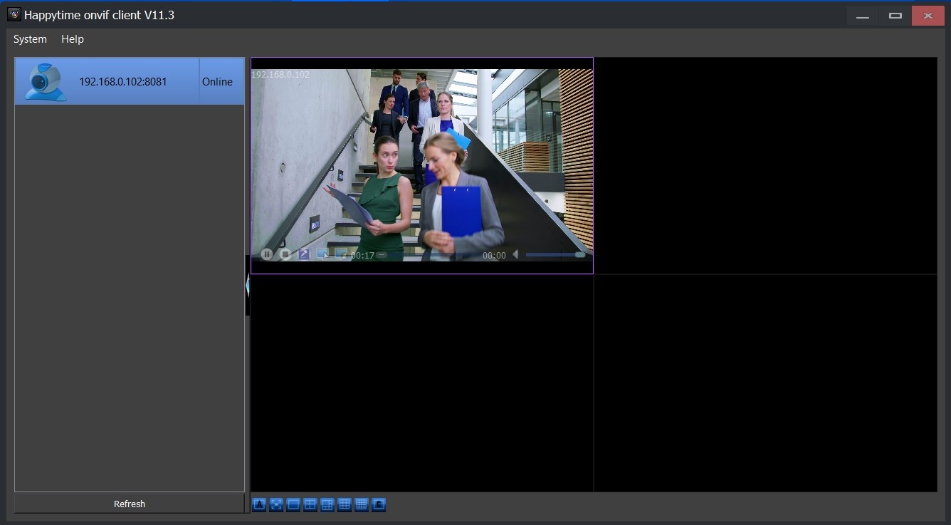Screen dimensions: 951x525
Task: Mute the video using the speaker icon
Action: [515, 254]
